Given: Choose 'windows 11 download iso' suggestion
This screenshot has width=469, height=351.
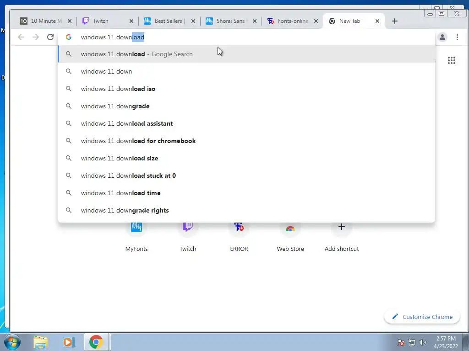Looking at the screenshot, I should (x=246, y=89).
